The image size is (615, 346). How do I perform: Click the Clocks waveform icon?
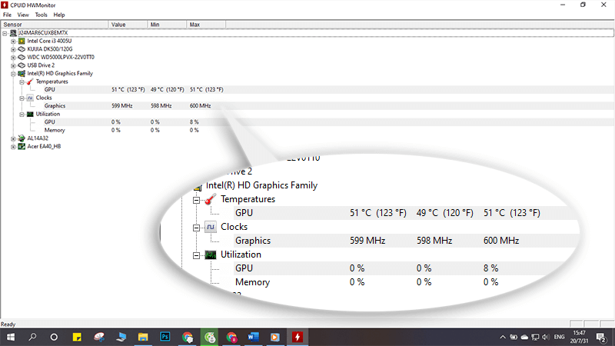point(30,98)
